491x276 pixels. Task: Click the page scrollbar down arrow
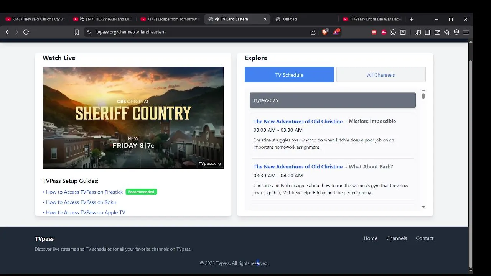pyautogui.click(x=471, y=270)
